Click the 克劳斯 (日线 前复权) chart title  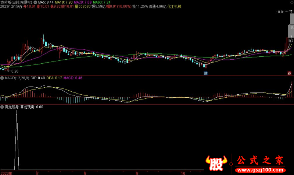(16, 2)
